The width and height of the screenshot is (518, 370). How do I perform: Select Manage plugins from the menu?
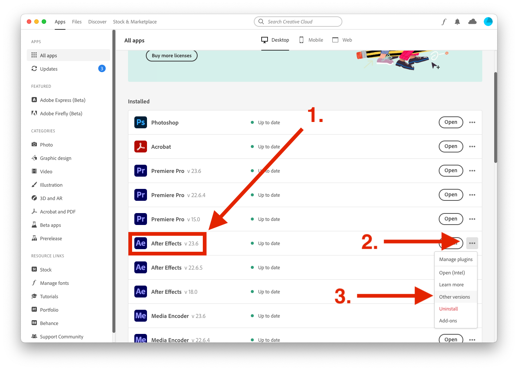456,259
